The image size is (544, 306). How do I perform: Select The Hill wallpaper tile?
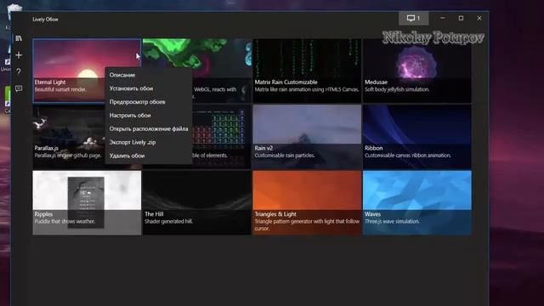click(x=197, y=202)
